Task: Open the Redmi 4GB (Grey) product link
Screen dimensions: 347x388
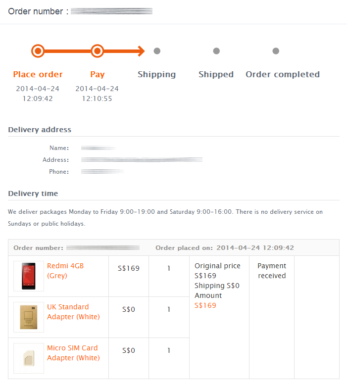Action: click(x=65, y=271)
